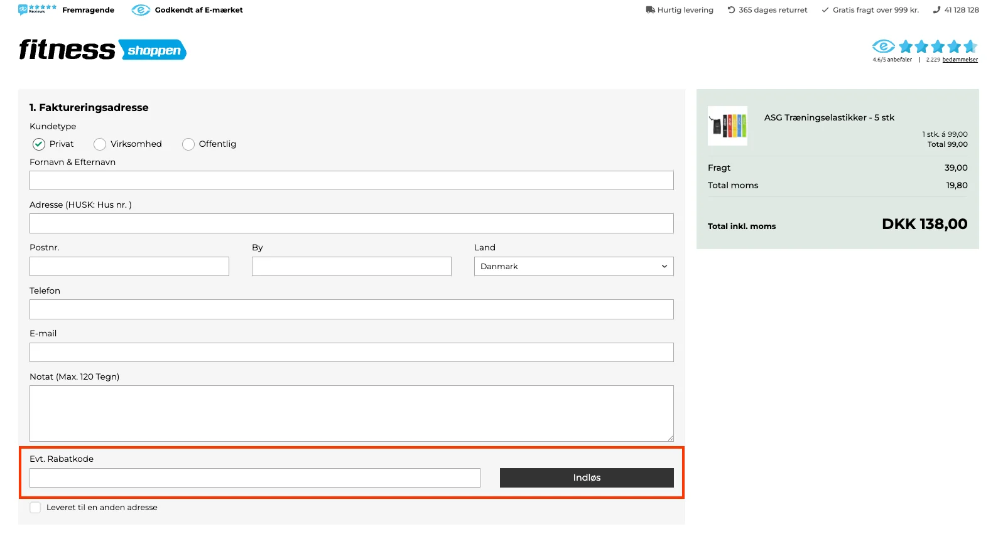The width and height of the screenshot is (998, 534).
Task: Select the Privat customer type
Action: coord(39,144)
